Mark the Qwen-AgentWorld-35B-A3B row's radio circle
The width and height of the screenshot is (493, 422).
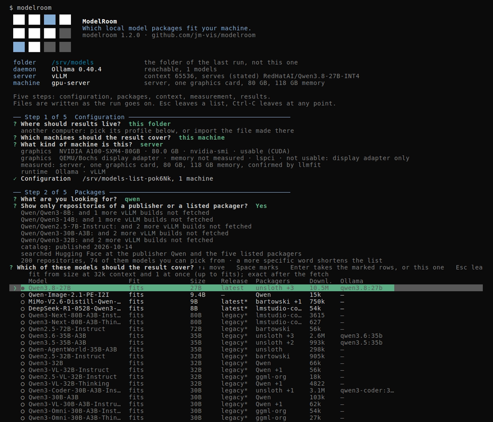click(x=23, y=349)
